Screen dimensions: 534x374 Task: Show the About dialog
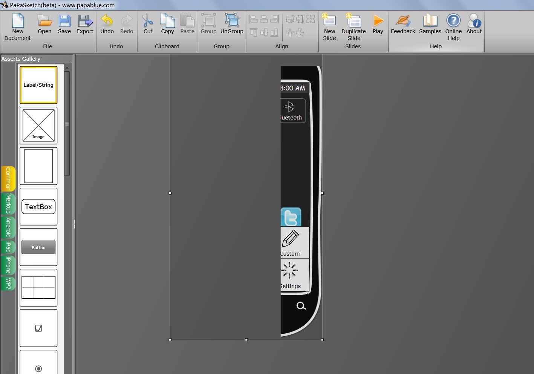tap(474, 24)
